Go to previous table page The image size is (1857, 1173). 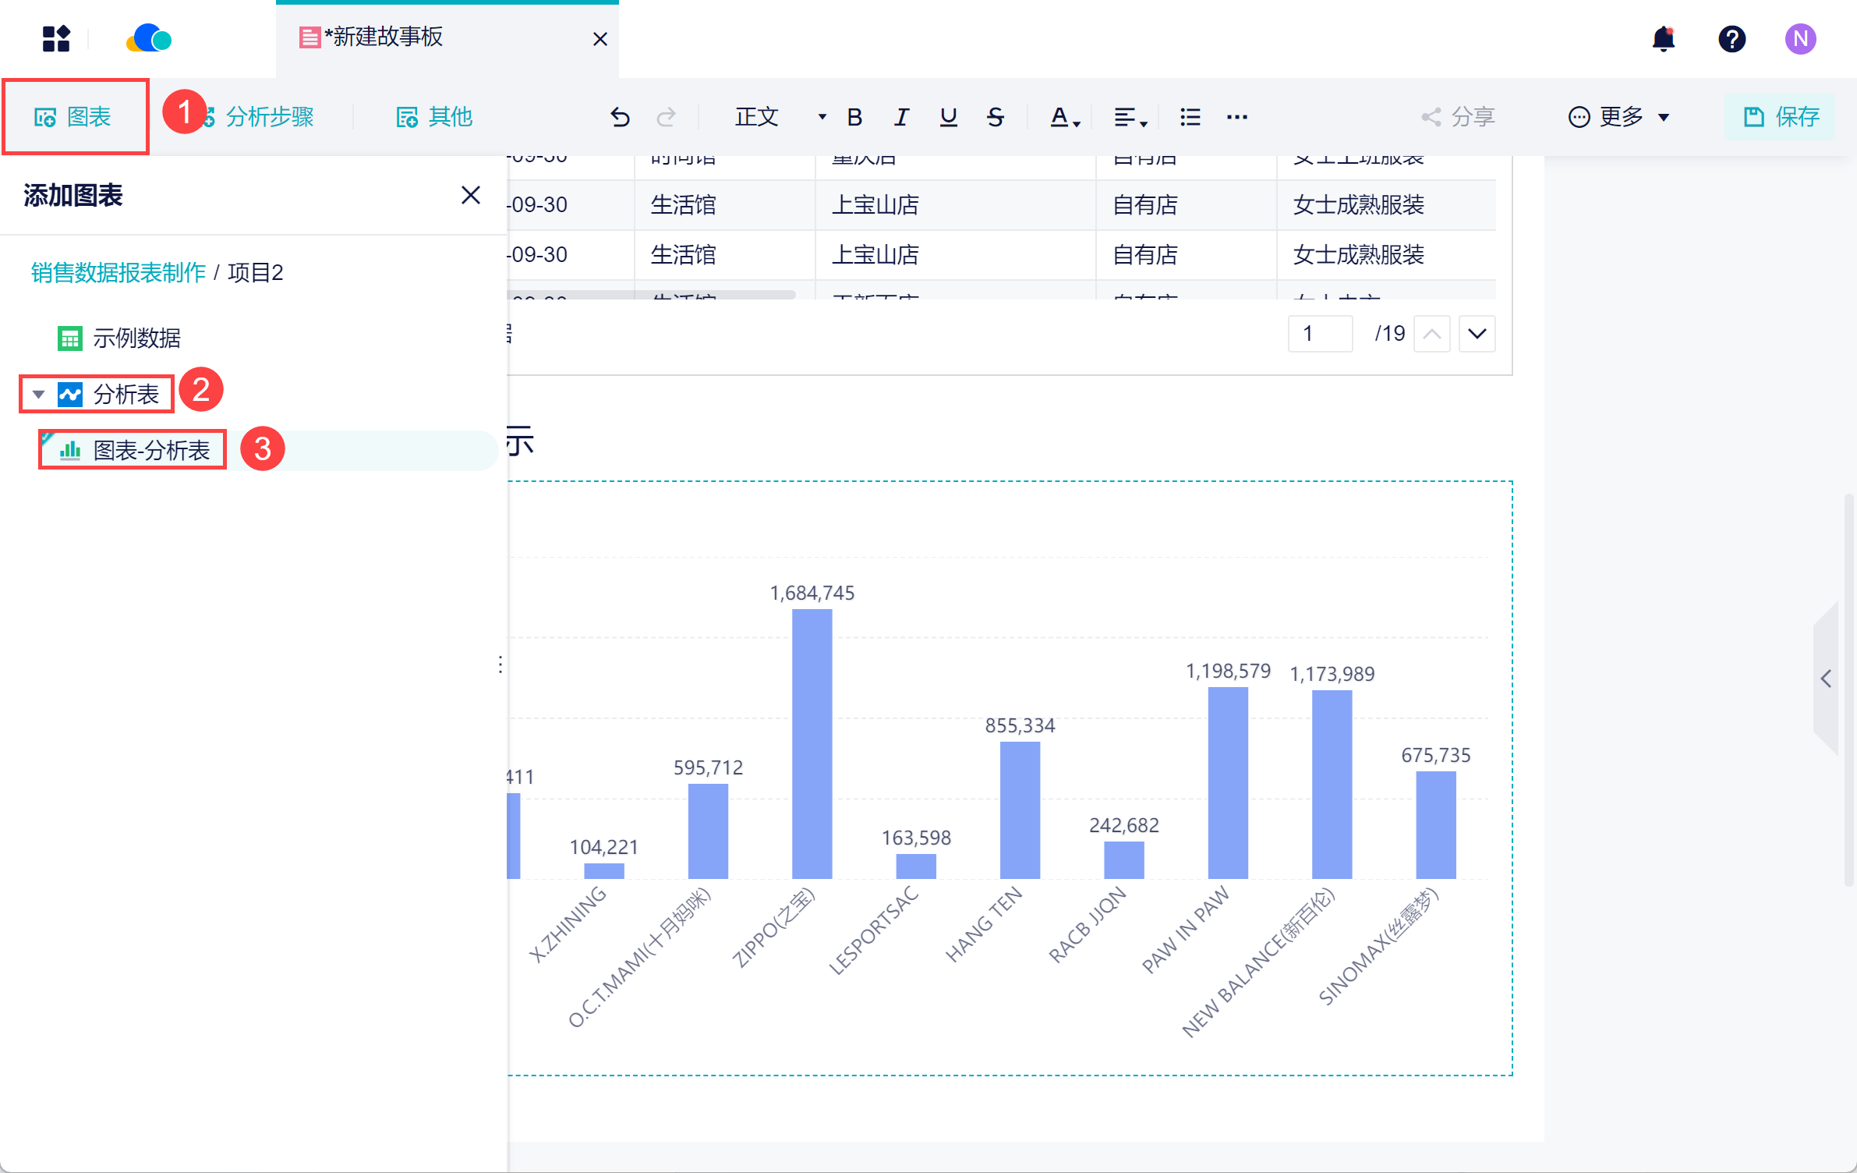point(1431,333)
